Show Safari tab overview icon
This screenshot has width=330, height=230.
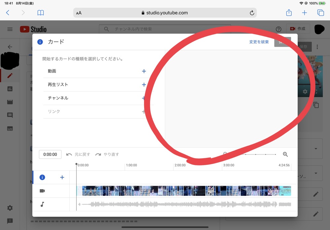coord(320,13)
